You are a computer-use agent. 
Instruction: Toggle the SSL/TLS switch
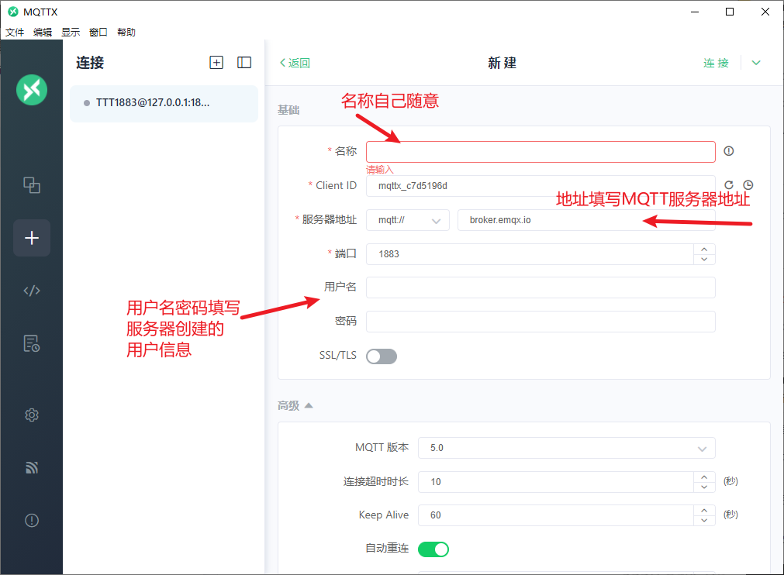pyautogui.click(x=382, y=356)
